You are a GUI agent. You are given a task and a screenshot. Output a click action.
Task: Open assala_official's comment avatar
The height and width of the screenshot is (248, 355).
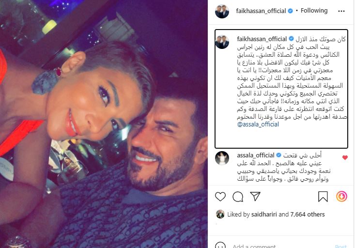click(222, 158)
